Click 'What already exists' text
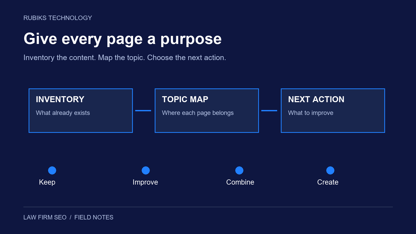 [63, 113]
